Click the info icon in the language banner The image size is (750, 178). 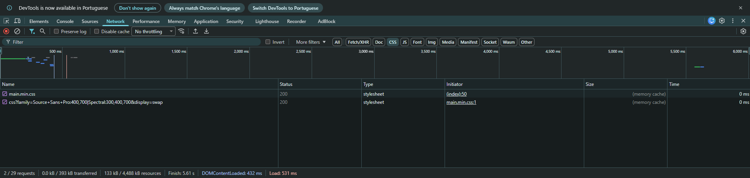click(9, 8)
